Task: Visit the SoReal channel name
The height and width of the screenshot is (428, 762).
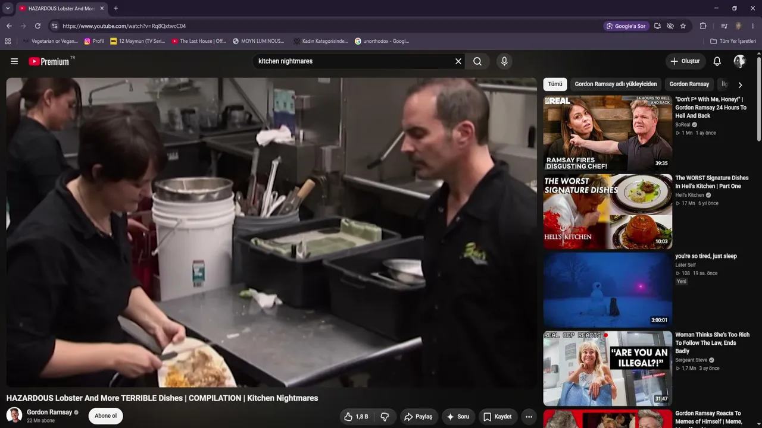Action: click(x=682, y=125)
